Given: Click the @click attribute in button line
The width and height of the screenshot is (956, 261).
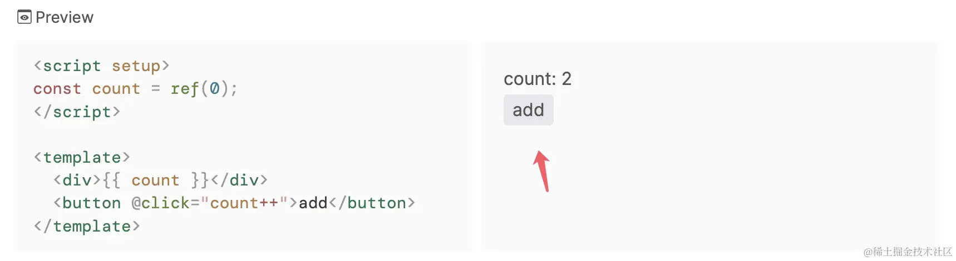Looking at the screenshot, I should 160,203.
